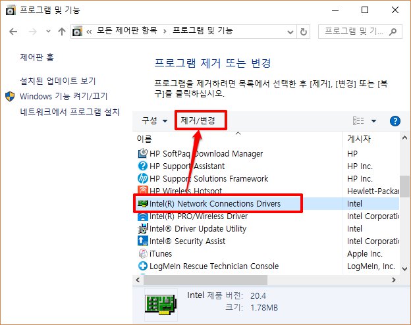
Task: Expand the view options dropdown arrow
Action: point(374,121)
